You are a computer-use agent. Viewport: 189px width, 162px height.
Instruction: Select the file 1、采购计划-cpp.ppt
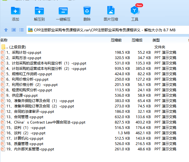24,53
